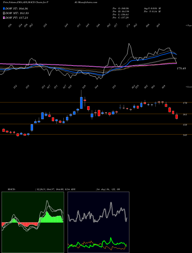192x253 pixels.
Task: Click the last red candlestick on the right
Action: click(x=177, y=117)
